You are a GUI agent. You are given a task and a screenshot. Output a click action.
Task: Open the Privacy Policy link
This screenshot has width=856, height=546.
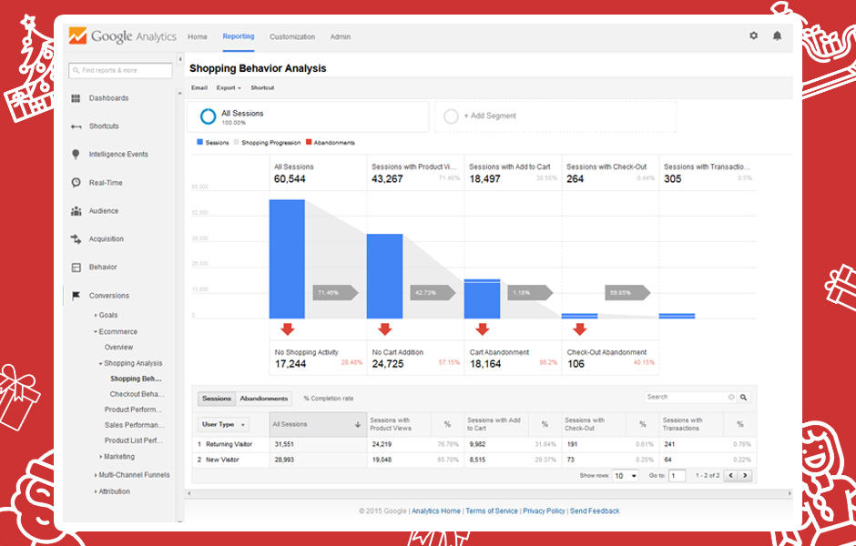point(545,511)
